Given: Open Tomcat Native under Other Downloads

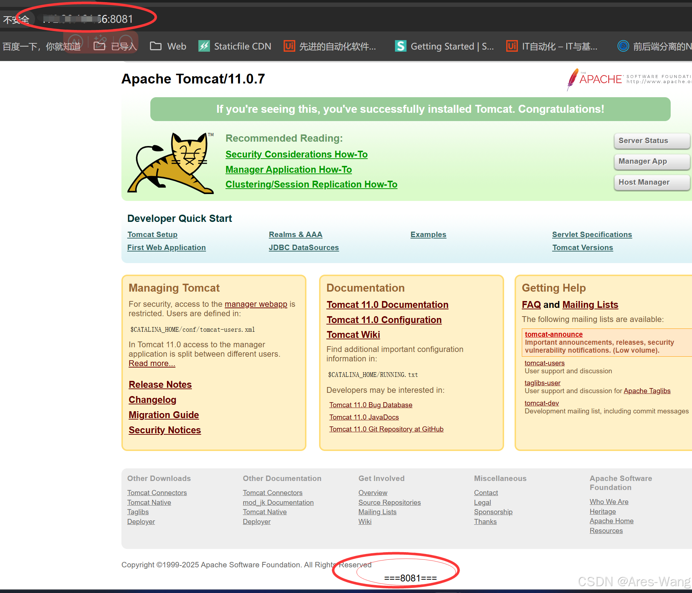Looking at the screenshot, I should [149, 503].
